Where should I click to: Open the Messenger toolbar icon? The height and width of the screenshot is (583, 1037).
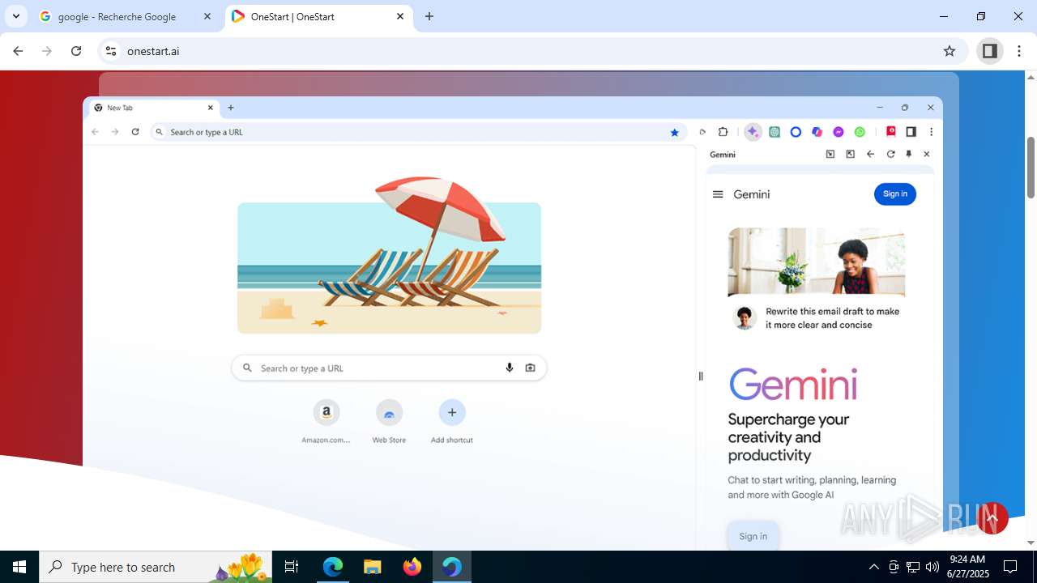click(x=839, y=132)
